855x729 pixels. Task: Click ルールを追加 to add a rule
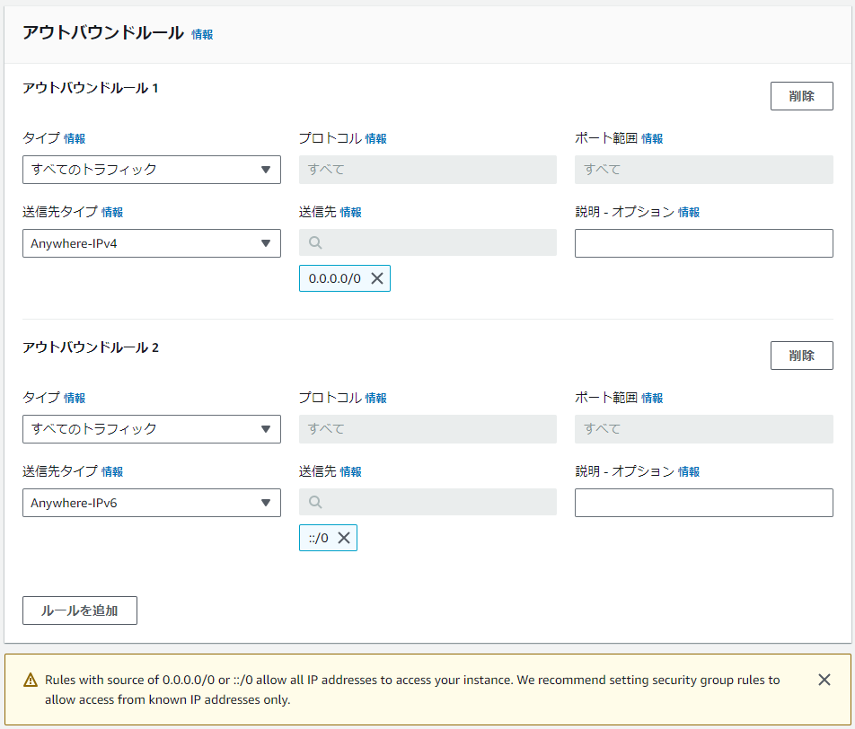coord(80,610)
